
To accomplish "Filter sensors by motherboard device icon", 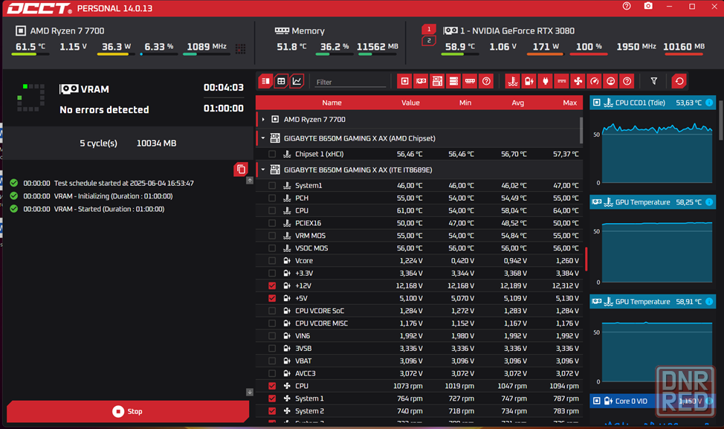I will (x=437, y=81).
